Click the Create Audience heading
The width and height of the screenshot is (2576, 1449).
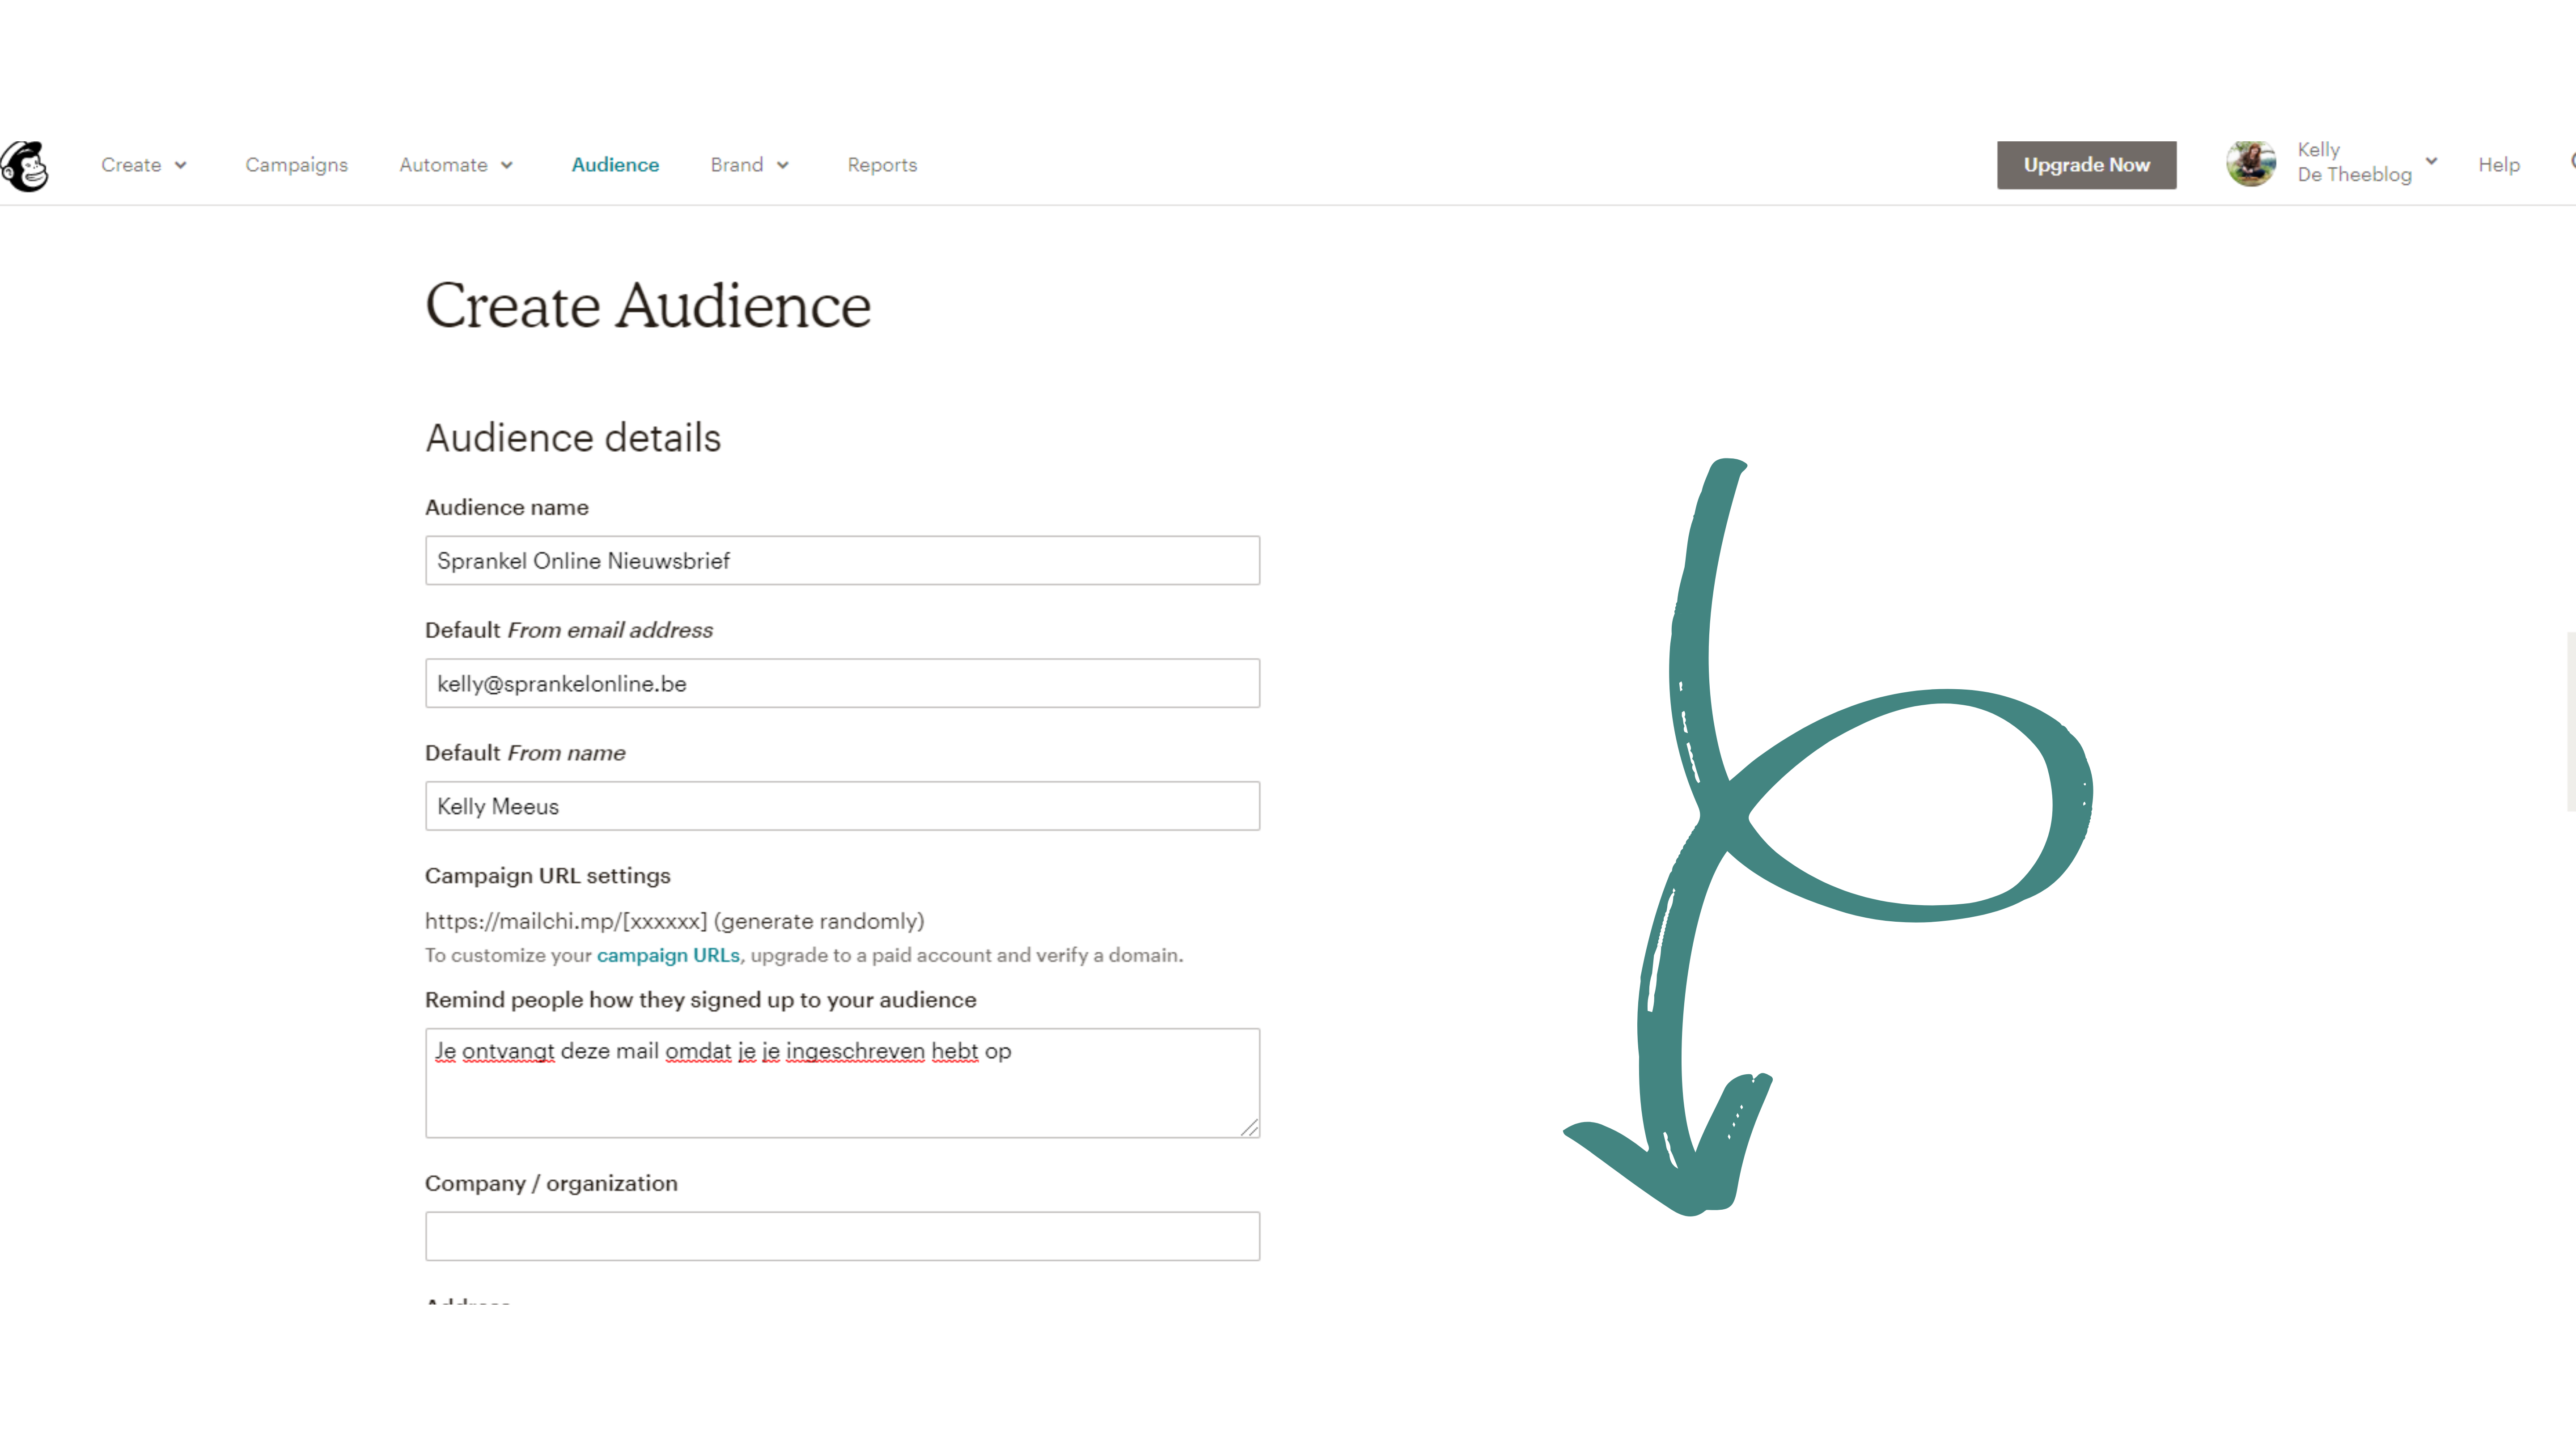pyautogui.click(x=648, y=305)
